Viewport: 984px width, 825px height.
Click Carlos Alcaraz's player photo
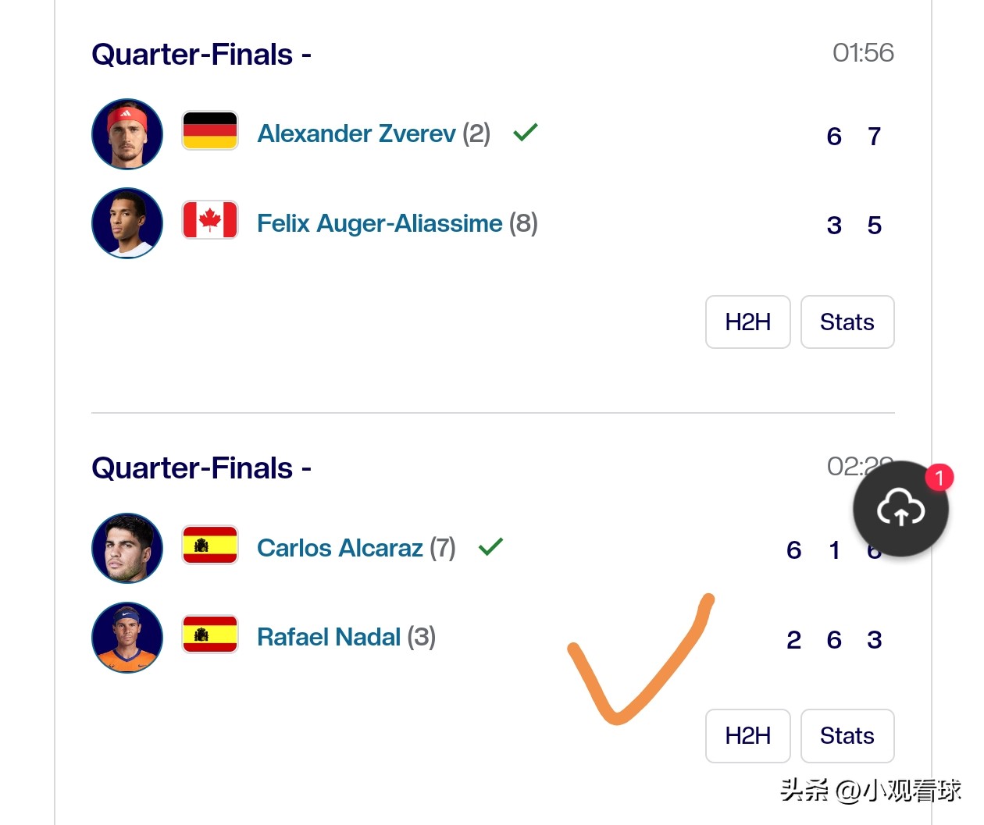coord(127,548)
